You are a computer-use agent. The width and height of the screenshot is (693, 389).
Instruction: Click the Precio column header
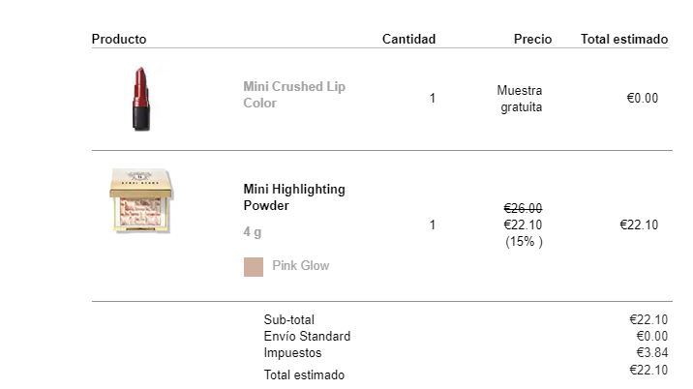click(x=532, y=39)
